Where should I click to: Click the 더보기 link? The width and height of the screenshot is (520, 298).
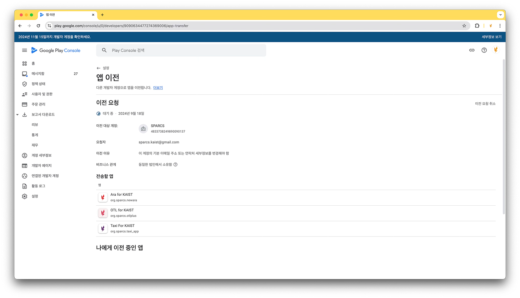click(158, 87)
